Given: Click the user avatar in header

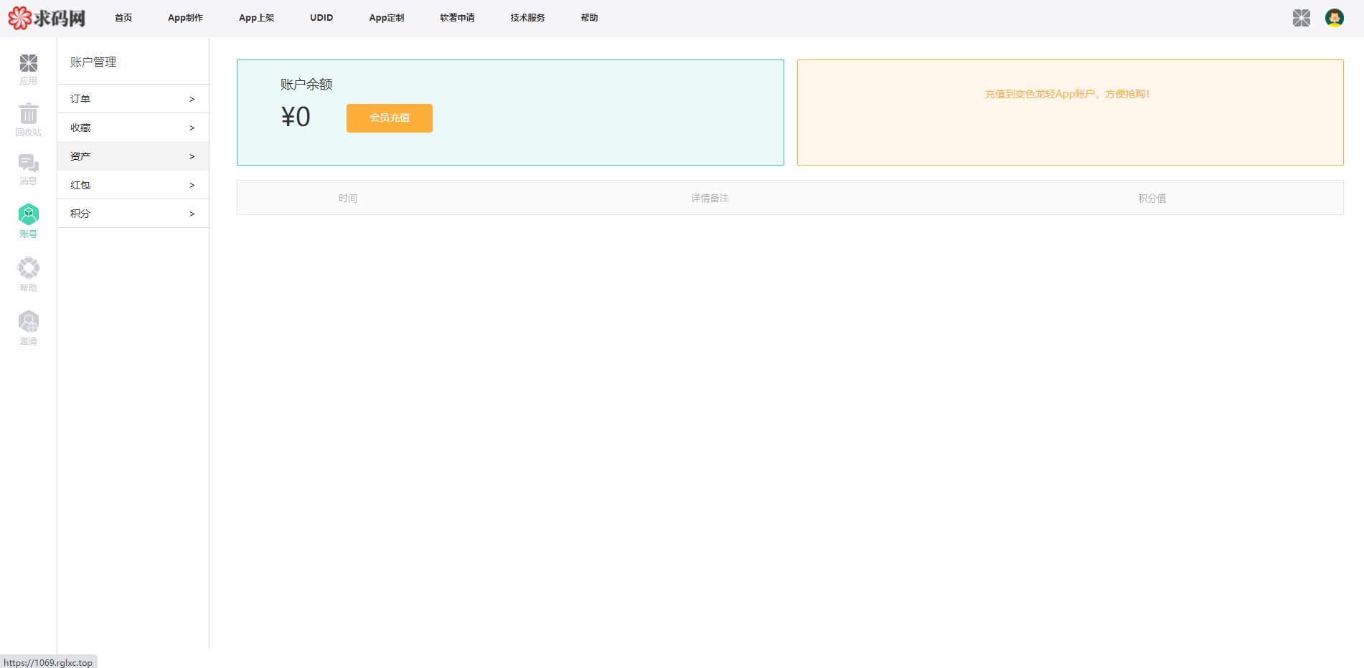Looking at the screenshot, I should pyautogui.click(x=1334, y=18).
